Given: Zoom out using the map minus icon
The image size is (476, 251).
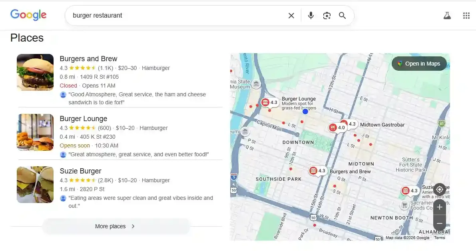Looking at the screenshot, I should point(440,223).
